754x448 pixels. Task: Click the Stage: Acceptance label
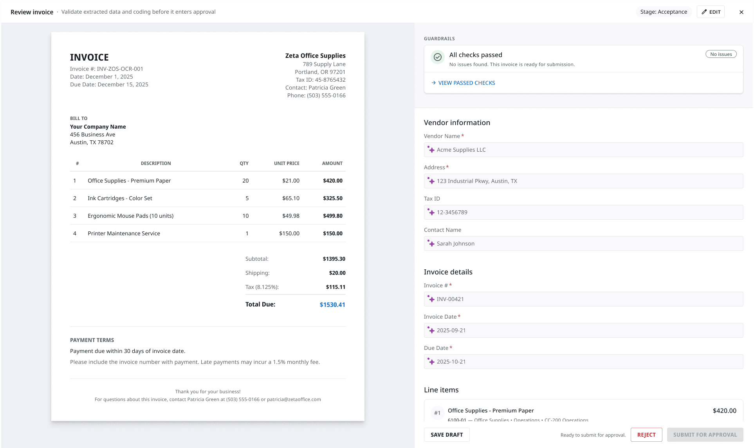coord(664,12)
